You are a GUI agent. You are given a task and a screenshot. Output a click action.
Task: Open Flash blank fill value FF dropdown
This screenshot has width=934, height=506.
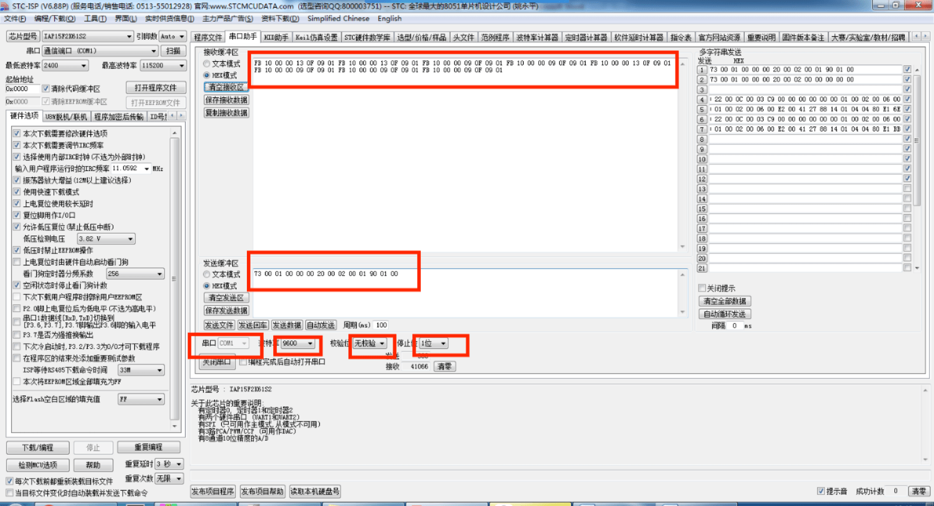tap(160, 399)
